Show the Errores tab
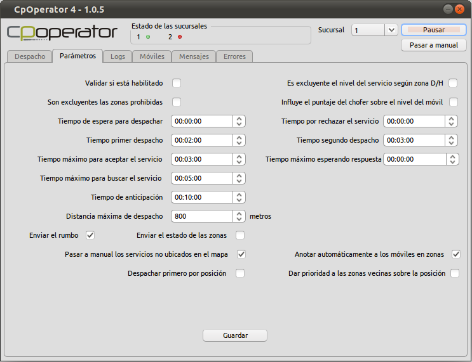This screenshot has width=472, height=362. coord(234,56)
